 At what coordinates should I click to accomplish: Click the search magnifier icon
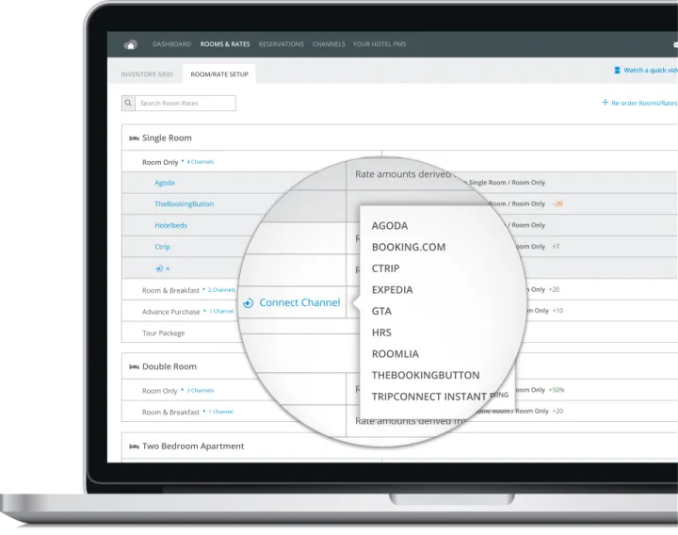[x=128, y=103]
